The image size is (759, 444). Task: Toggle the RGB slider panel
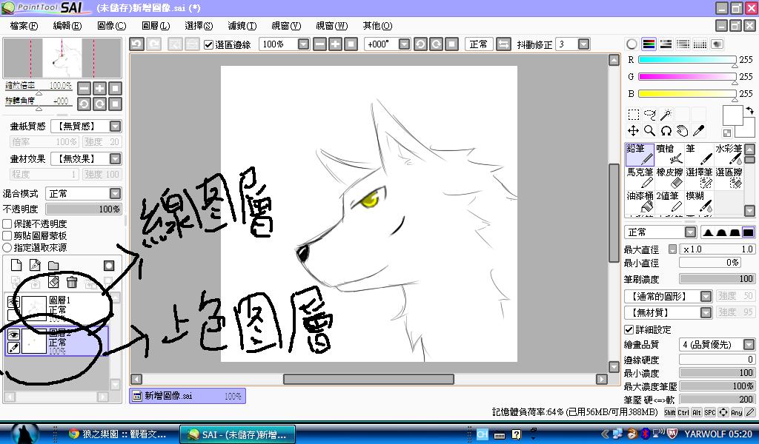click(649, 44)
